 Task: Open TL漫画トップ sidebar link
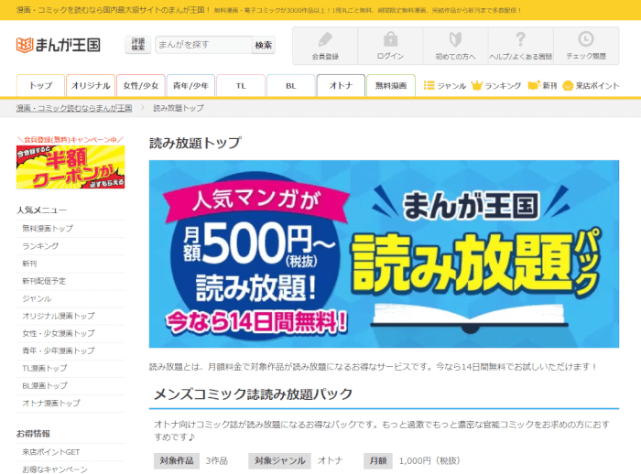[45, 368]
